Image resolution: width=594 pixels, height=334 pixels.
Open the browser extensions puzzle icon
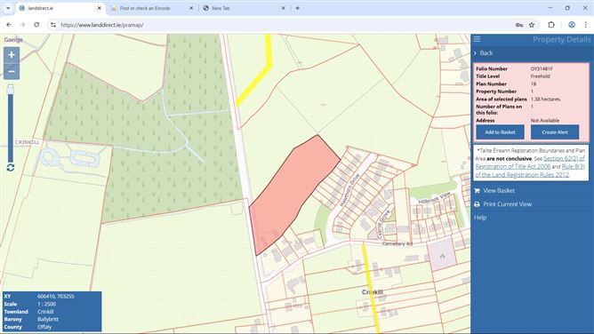(551, 25)
